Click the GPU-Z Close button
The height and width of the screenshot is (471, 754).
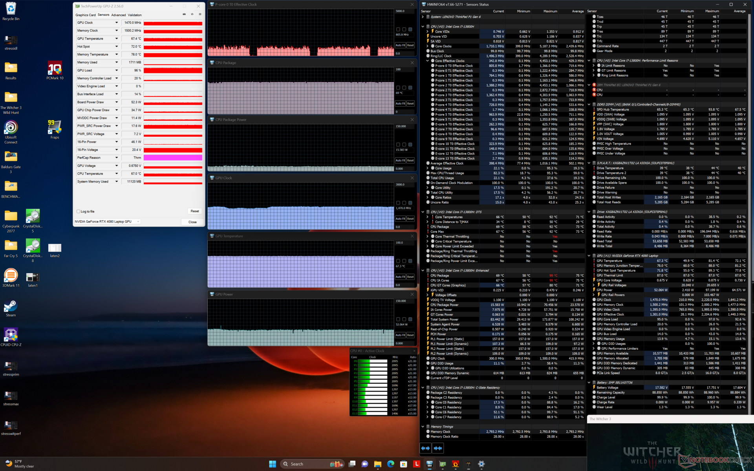tap(192, 222)
